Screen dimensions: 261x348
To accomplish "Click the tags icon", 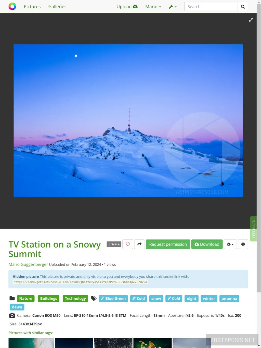I will (94, 298).
